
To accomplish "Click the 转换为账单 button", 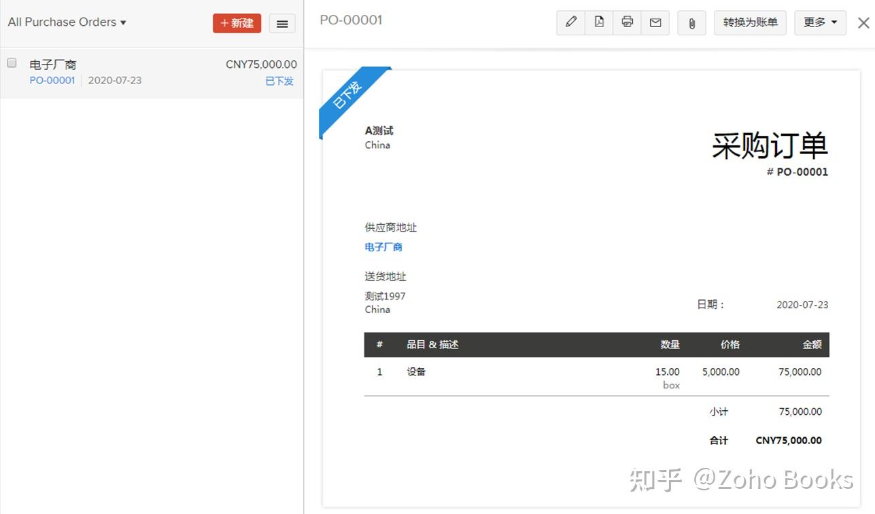I will click(750, 22).
